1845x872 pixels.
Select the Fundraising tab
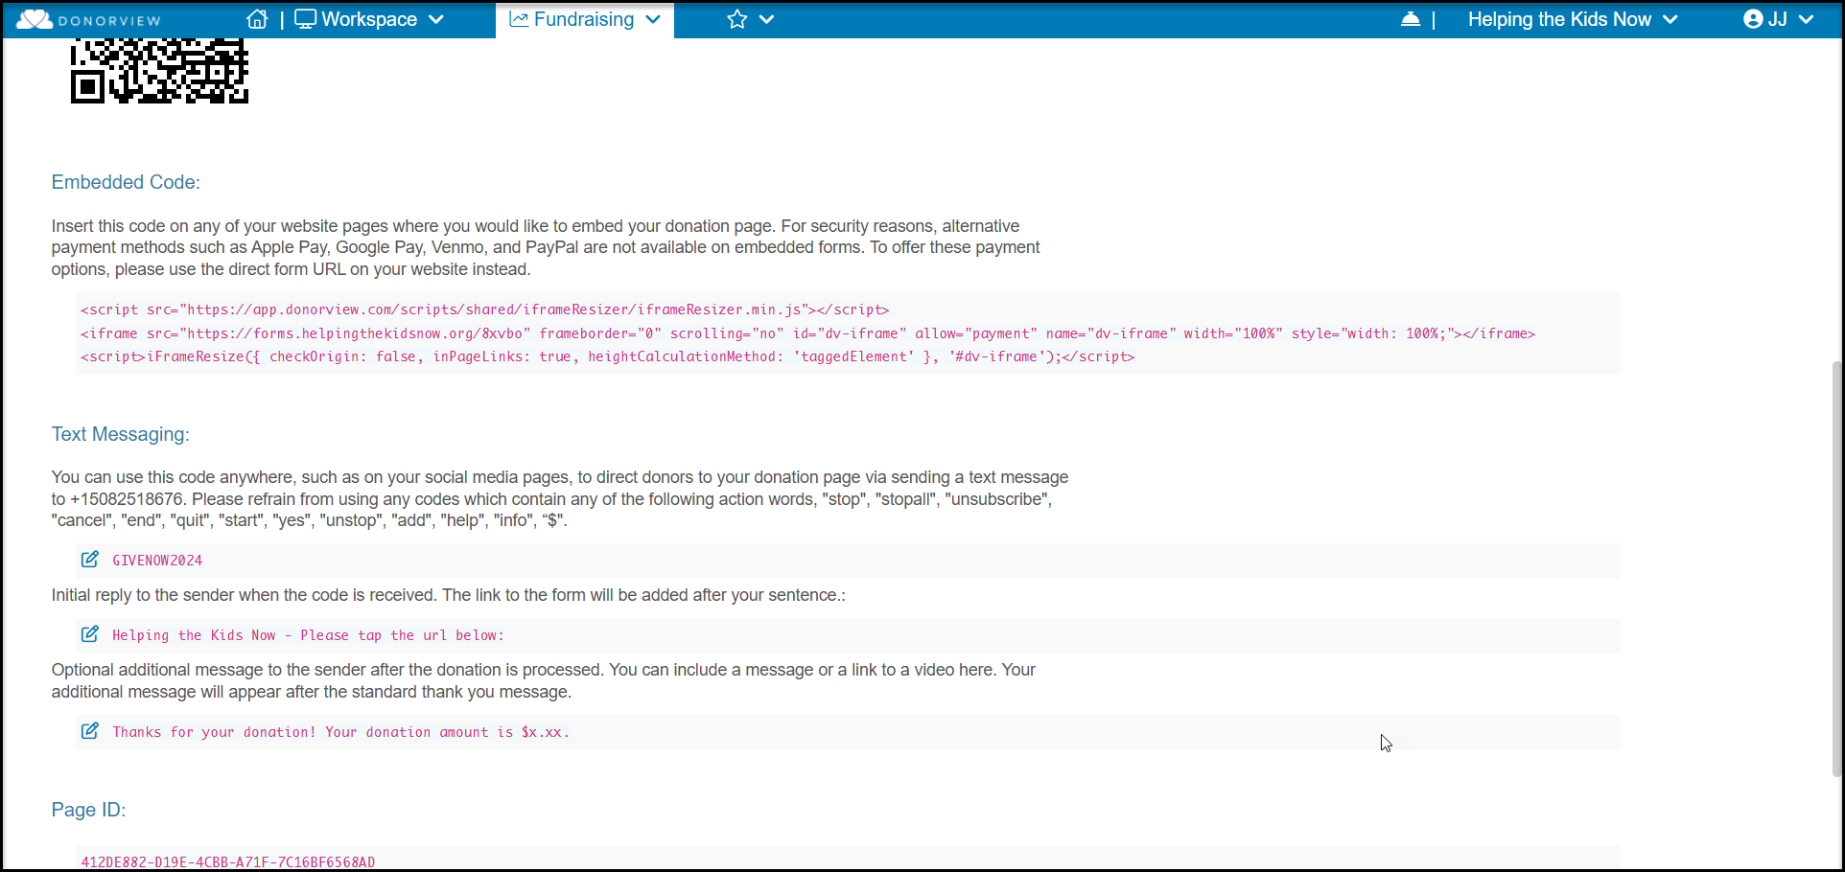coord(584,19)
